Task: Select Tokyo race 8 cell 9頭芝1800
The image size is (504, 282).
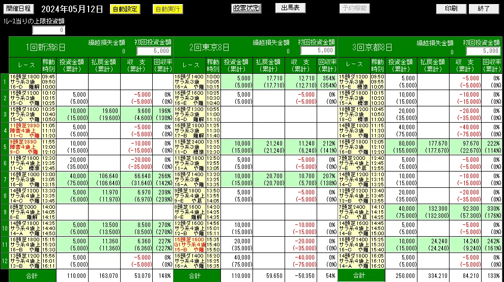Action: (189, 195)
